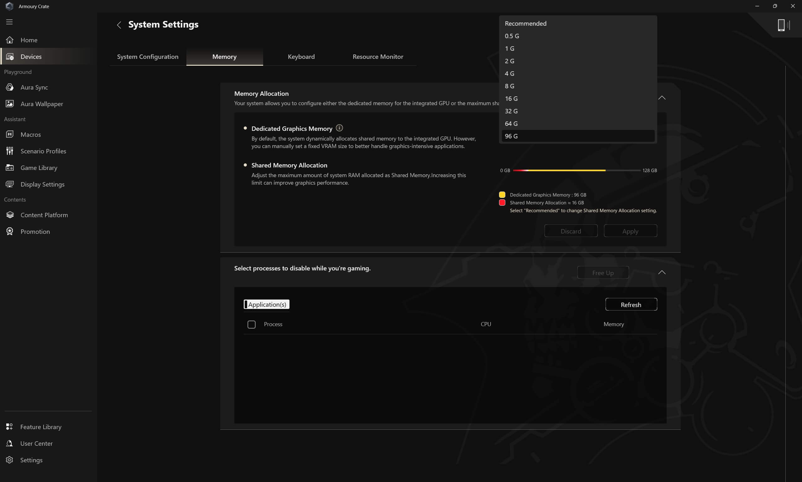802x482 pixels.
Task: Click the Game Library icon
Action: click(10, 167)
